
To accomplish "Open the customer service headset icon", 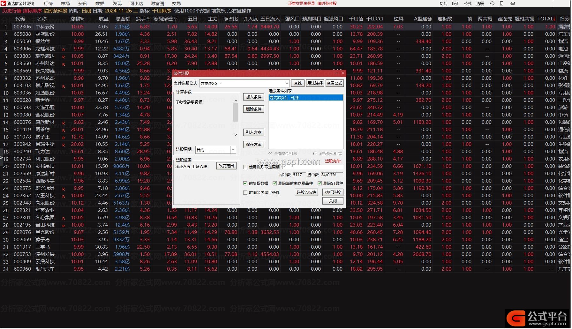I will click(492, 4).
